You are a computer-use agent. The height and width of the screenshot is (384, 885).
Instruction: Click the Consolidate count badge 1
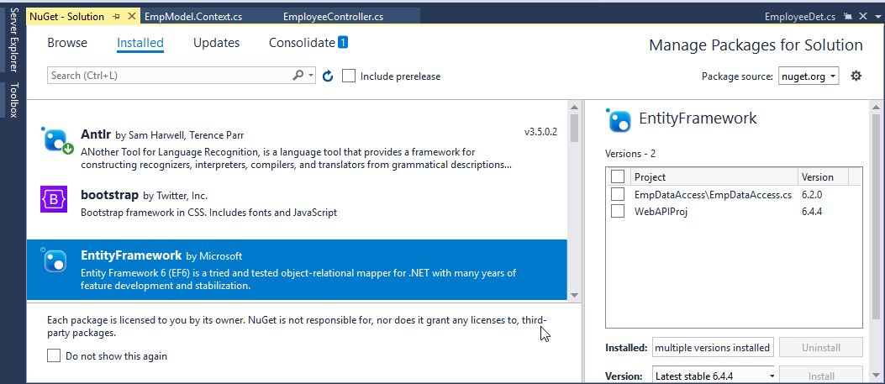(343, 42)
